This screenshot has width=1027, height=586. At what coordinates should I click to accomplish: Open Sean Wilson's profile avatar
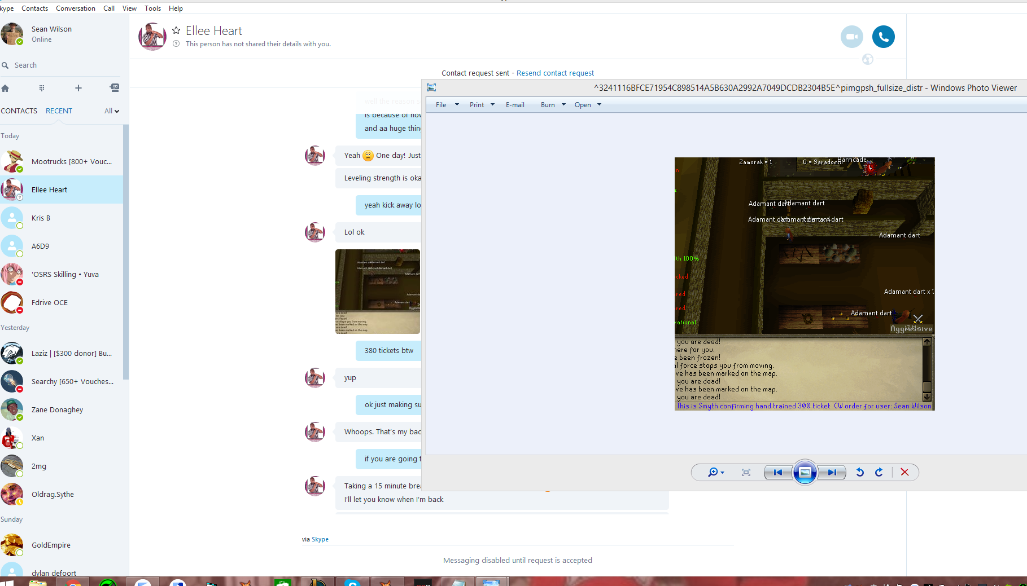pos(12,34)
